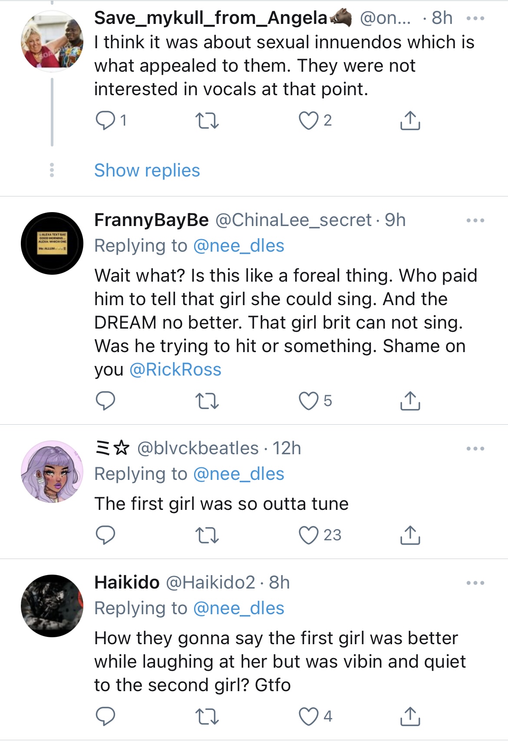Retweet the sexual innuendos tweet

207,120
